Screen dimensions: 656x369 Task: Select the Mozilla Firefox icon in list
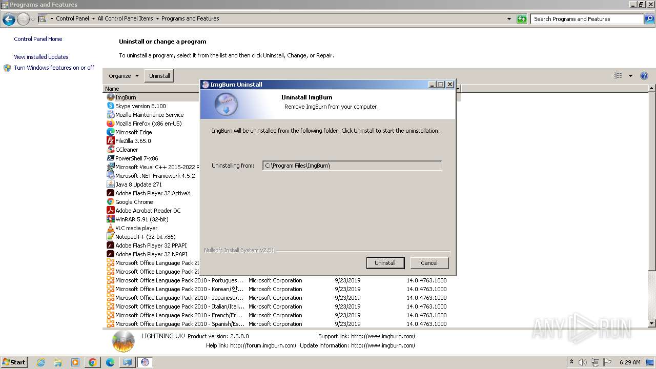tap(110, 124)
